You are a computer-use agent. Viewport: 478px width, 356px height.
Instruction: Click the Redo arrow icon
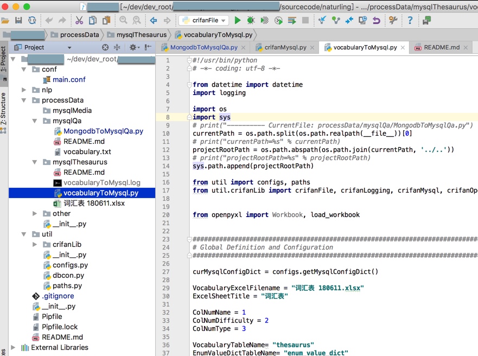[x=62, y=21]
